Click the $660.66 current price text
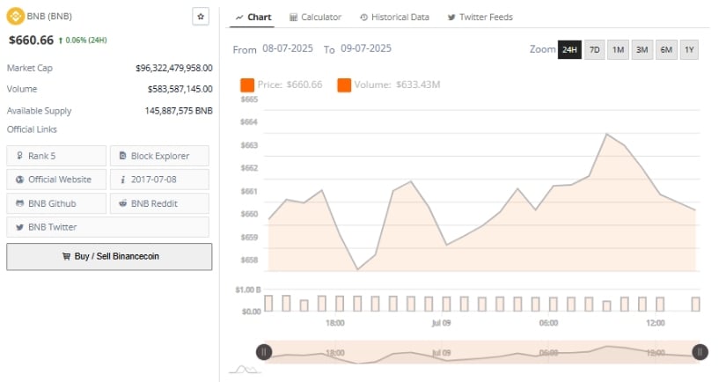Viewport: 726px width, 382px height. click(x=31, y=40)
